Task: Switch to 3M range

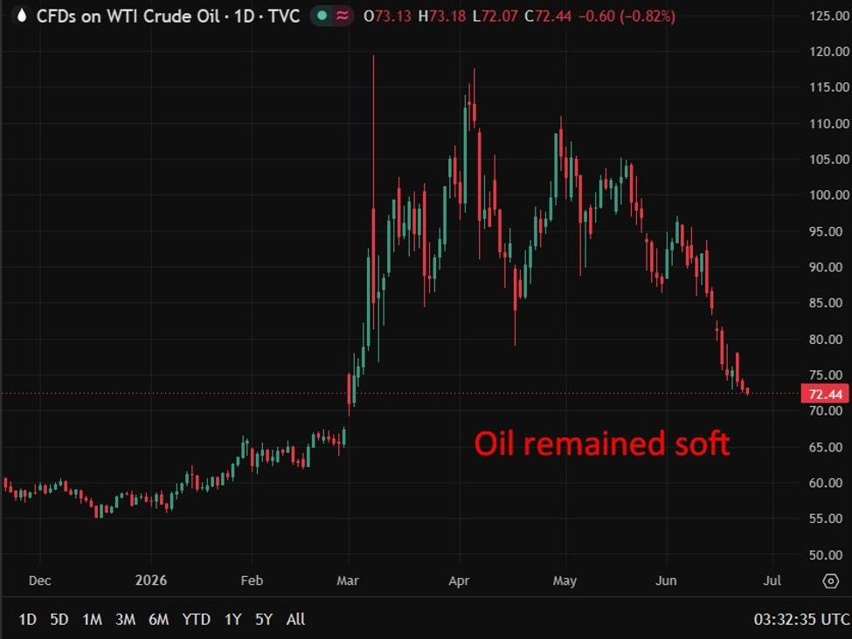Action: pos(125,619)
